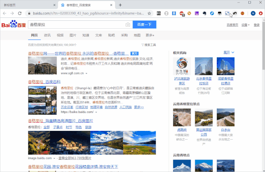265x172 pixels.
Task: Click the 白水台 link
Action: 226,130
